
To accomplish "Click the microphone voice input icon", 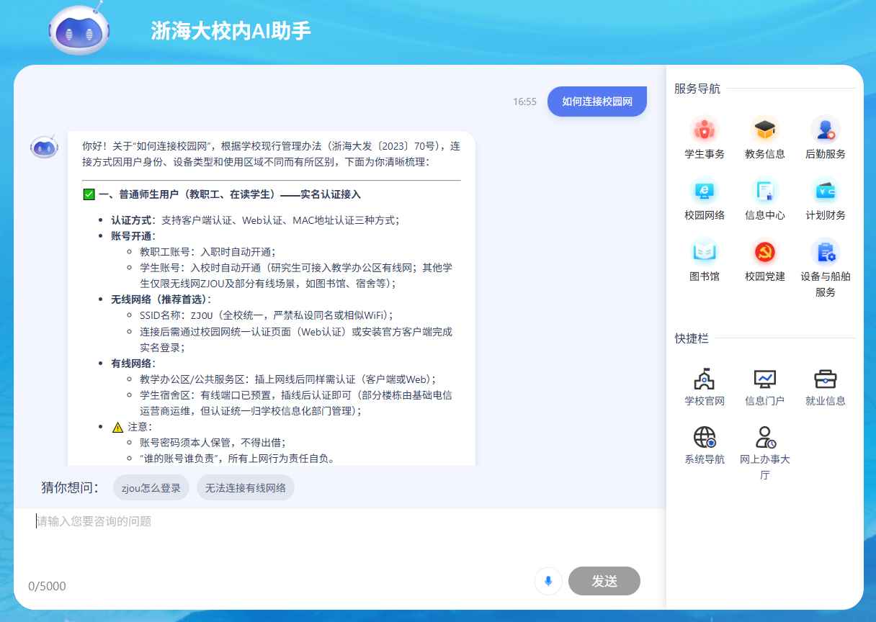I will 548,581.
